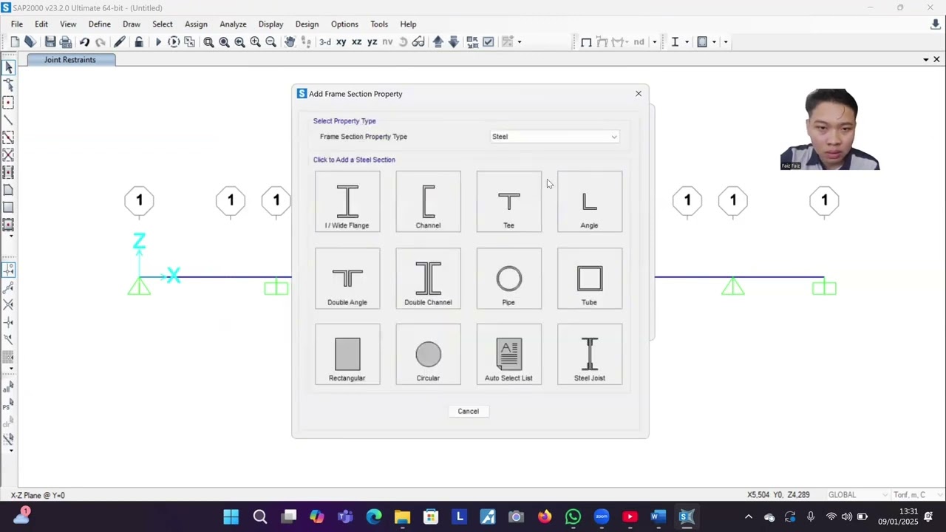
Task: Click the Rubber Band Zoom icon
Action: point(208,42)
